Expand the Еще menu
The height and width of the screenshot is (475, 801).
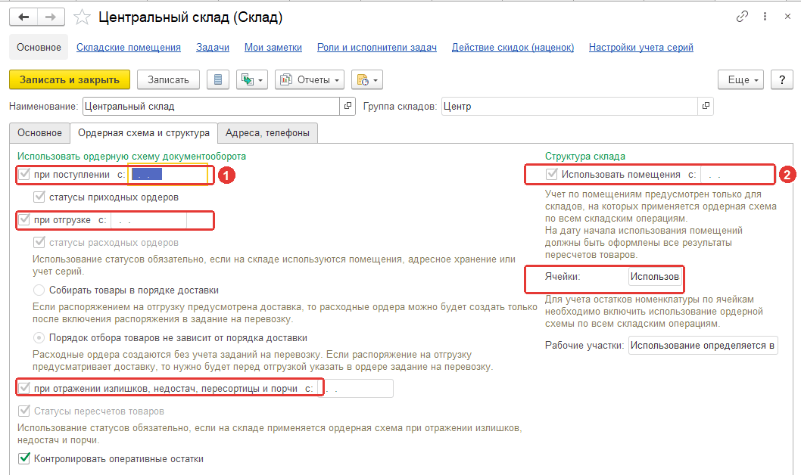pyautogui.click(x=740, y=79)
